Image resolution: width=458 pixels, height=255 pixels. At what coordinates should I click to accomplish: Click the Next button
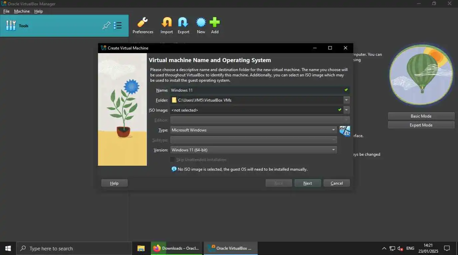308,183
